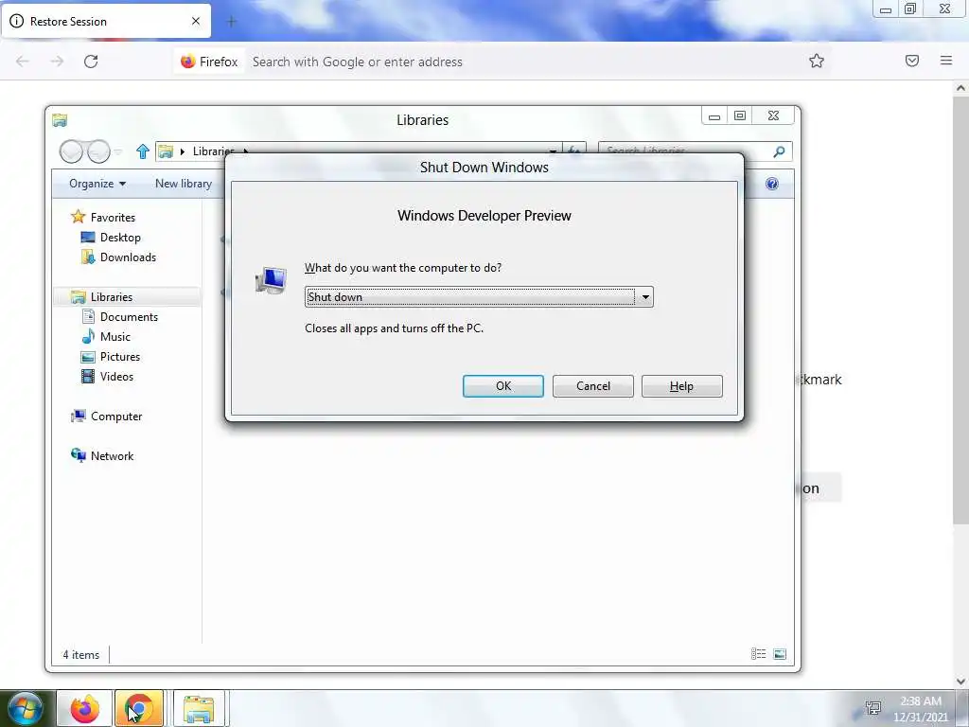Expand the recent locations arrow beside Explorer navigation buttons
Image resolution: width=969 pixels, height=727 pixels.
point(117,151)
